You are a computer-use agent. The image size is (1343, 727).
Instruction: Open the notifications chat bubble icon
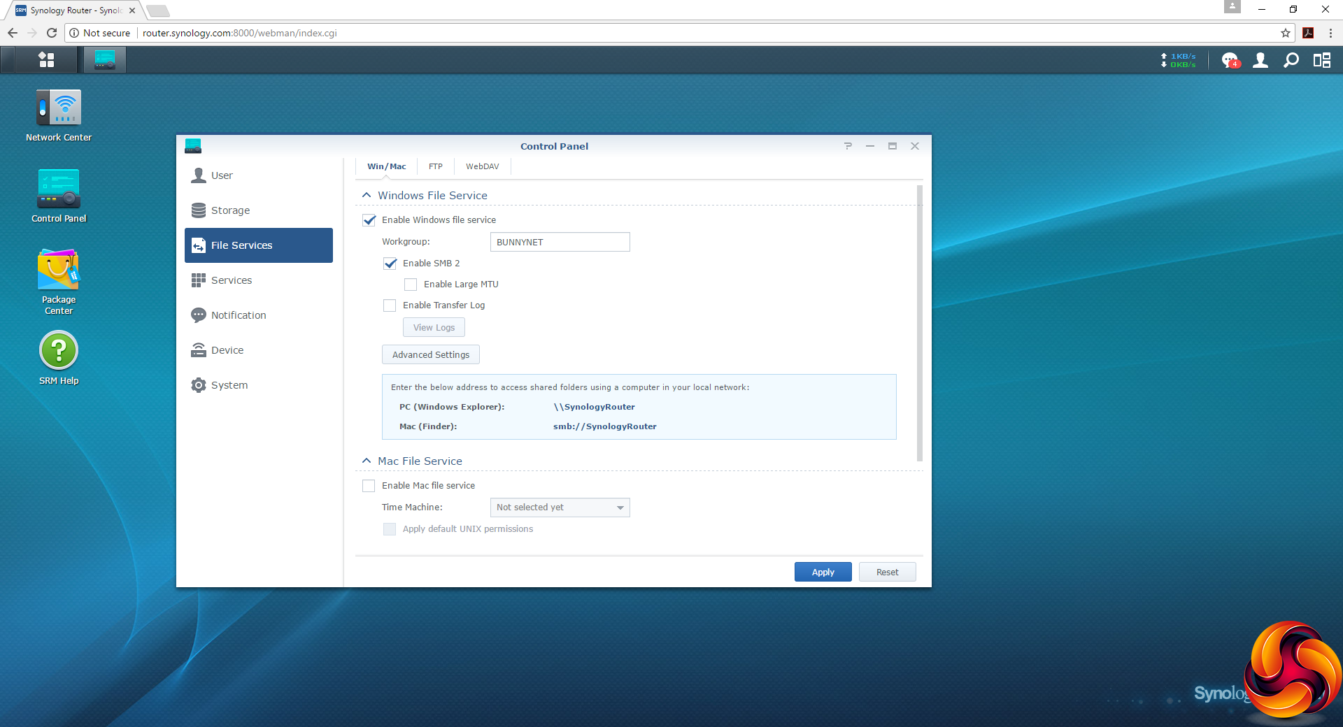1230,61
